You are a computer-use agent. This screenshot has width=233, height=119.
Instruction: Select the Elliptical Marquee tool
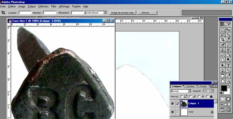pyautogui.click(x=222, y=30)
